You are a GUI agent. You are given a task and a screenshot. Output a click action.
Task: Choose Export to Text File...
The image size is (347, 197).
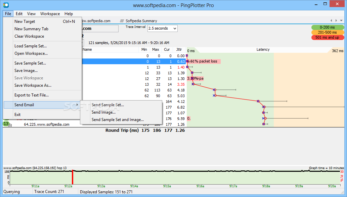coord(42,95)
